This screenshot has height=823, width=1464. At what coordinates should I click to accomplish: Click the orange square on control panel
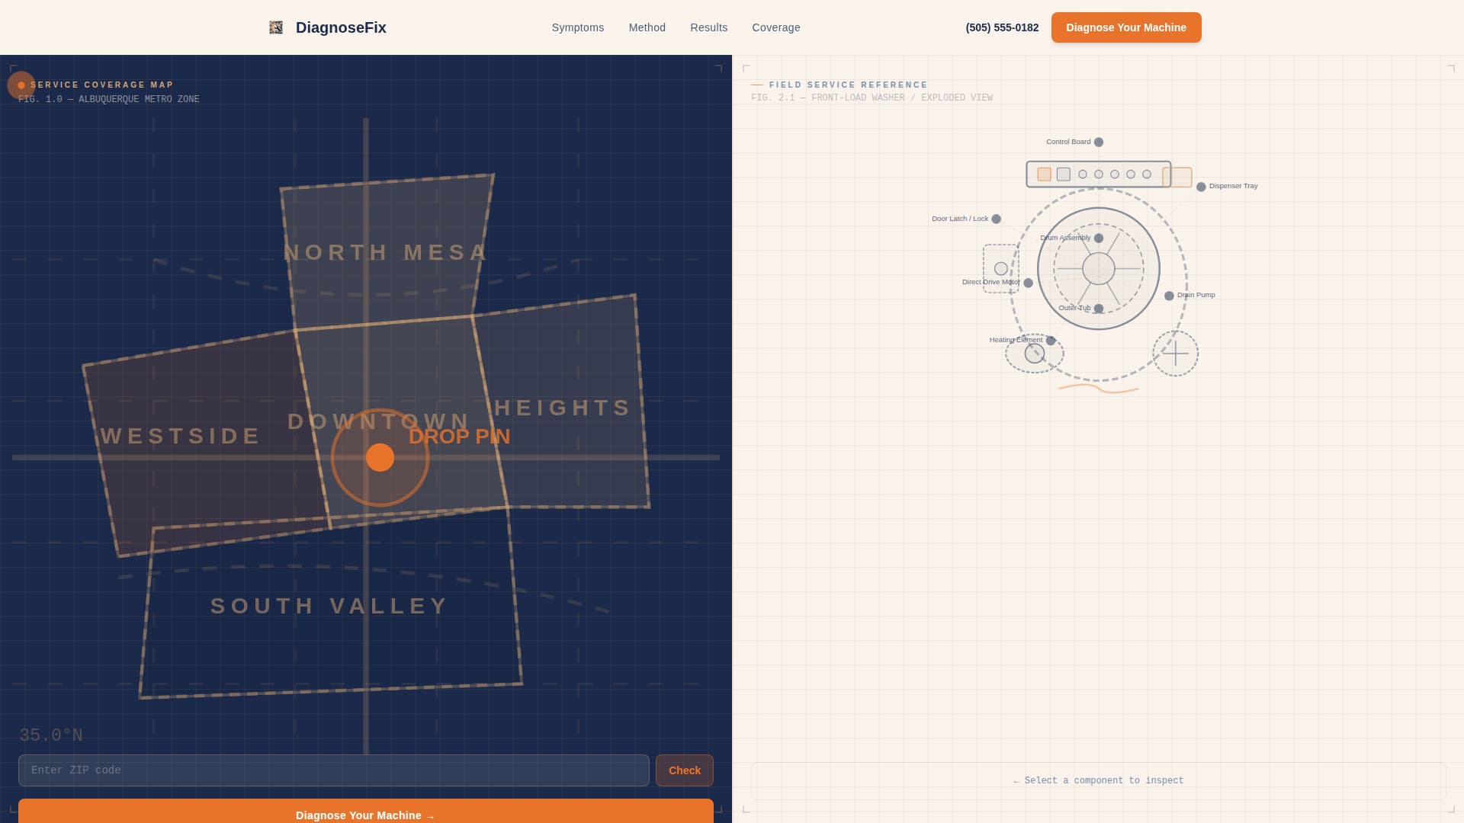click(x=1044, y=175)
